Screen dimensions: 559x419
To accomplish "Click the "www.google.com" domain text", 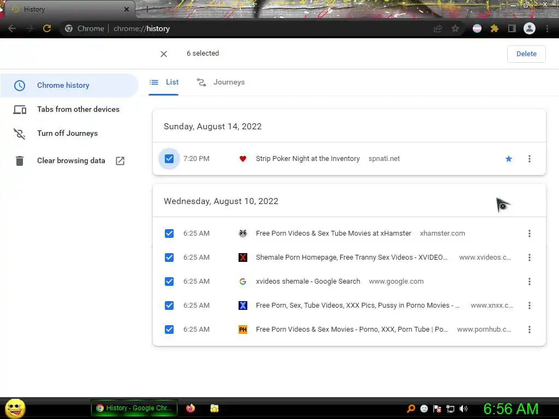I will click(x=396, y=282).
